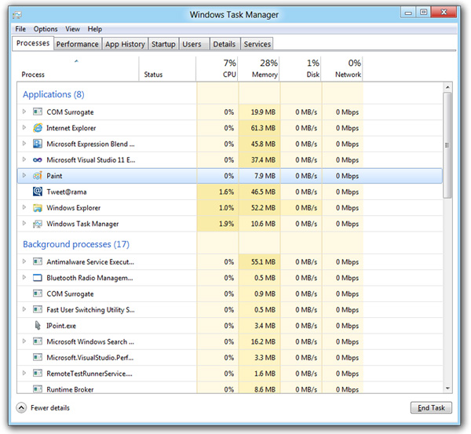Click the Paint palette icon

37,176
